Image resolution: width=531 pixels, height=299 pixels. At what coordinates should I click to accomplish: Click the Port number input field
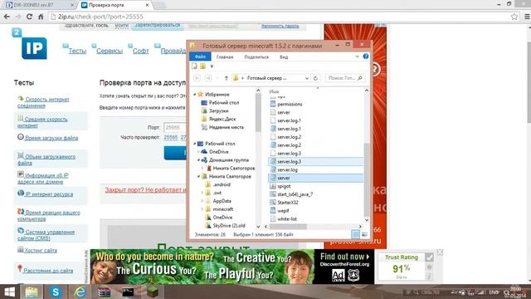click(175, 127)
